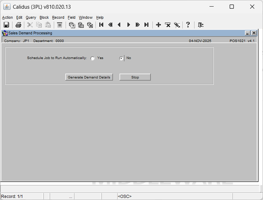The width and height of the screenshot is (263, 200).
Task: Open the Record menu
Action: (x=58, y=17)
